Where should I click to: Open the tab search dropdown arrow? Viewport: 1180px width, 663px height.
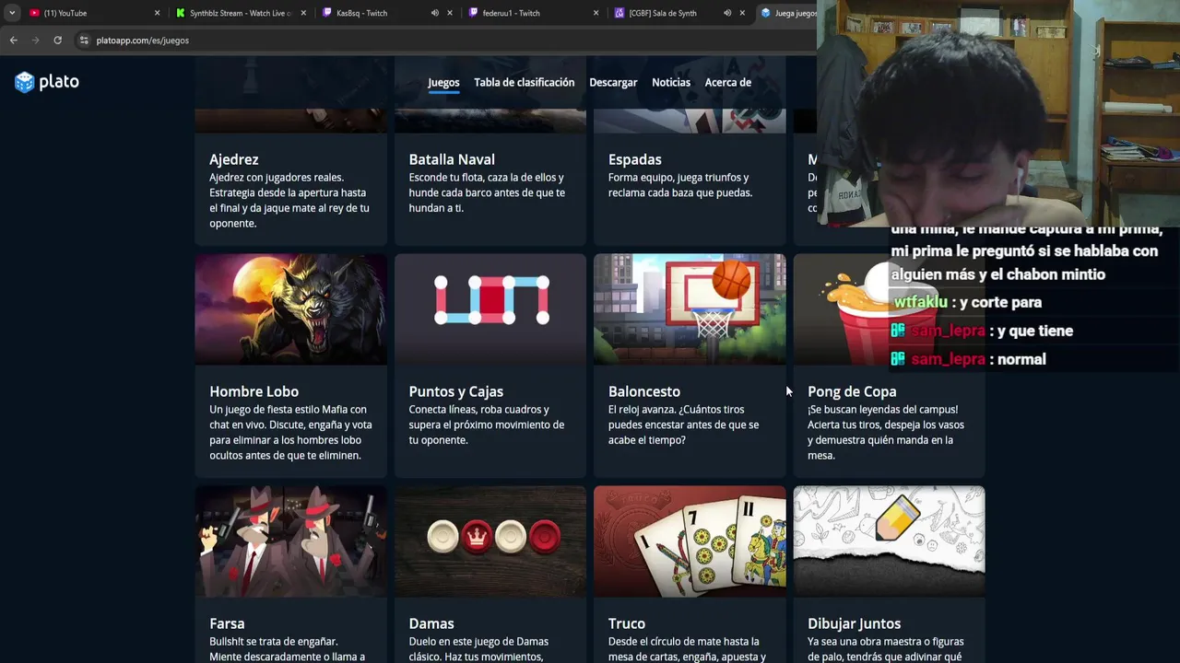[12, 13]
